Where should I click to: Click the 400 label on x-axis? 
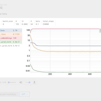click(x=70, y=74)
